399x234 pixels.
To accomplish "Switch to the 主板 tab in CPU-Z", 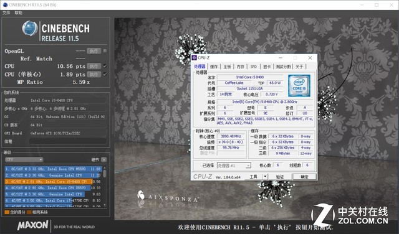I will [227, 67].
